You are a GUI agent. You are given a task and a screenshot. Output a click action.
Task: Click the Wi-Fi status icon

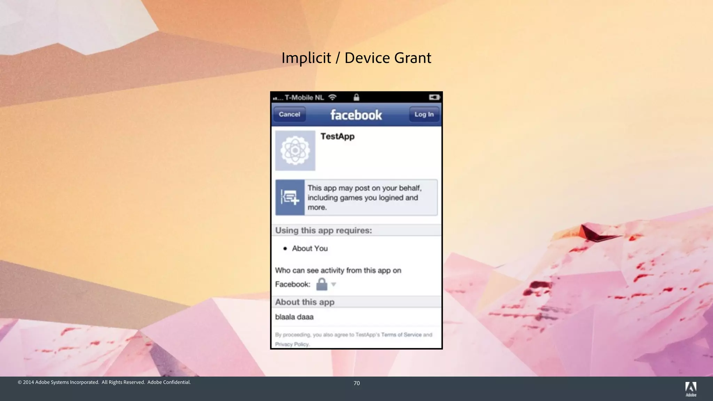click(x=332, y=97)
